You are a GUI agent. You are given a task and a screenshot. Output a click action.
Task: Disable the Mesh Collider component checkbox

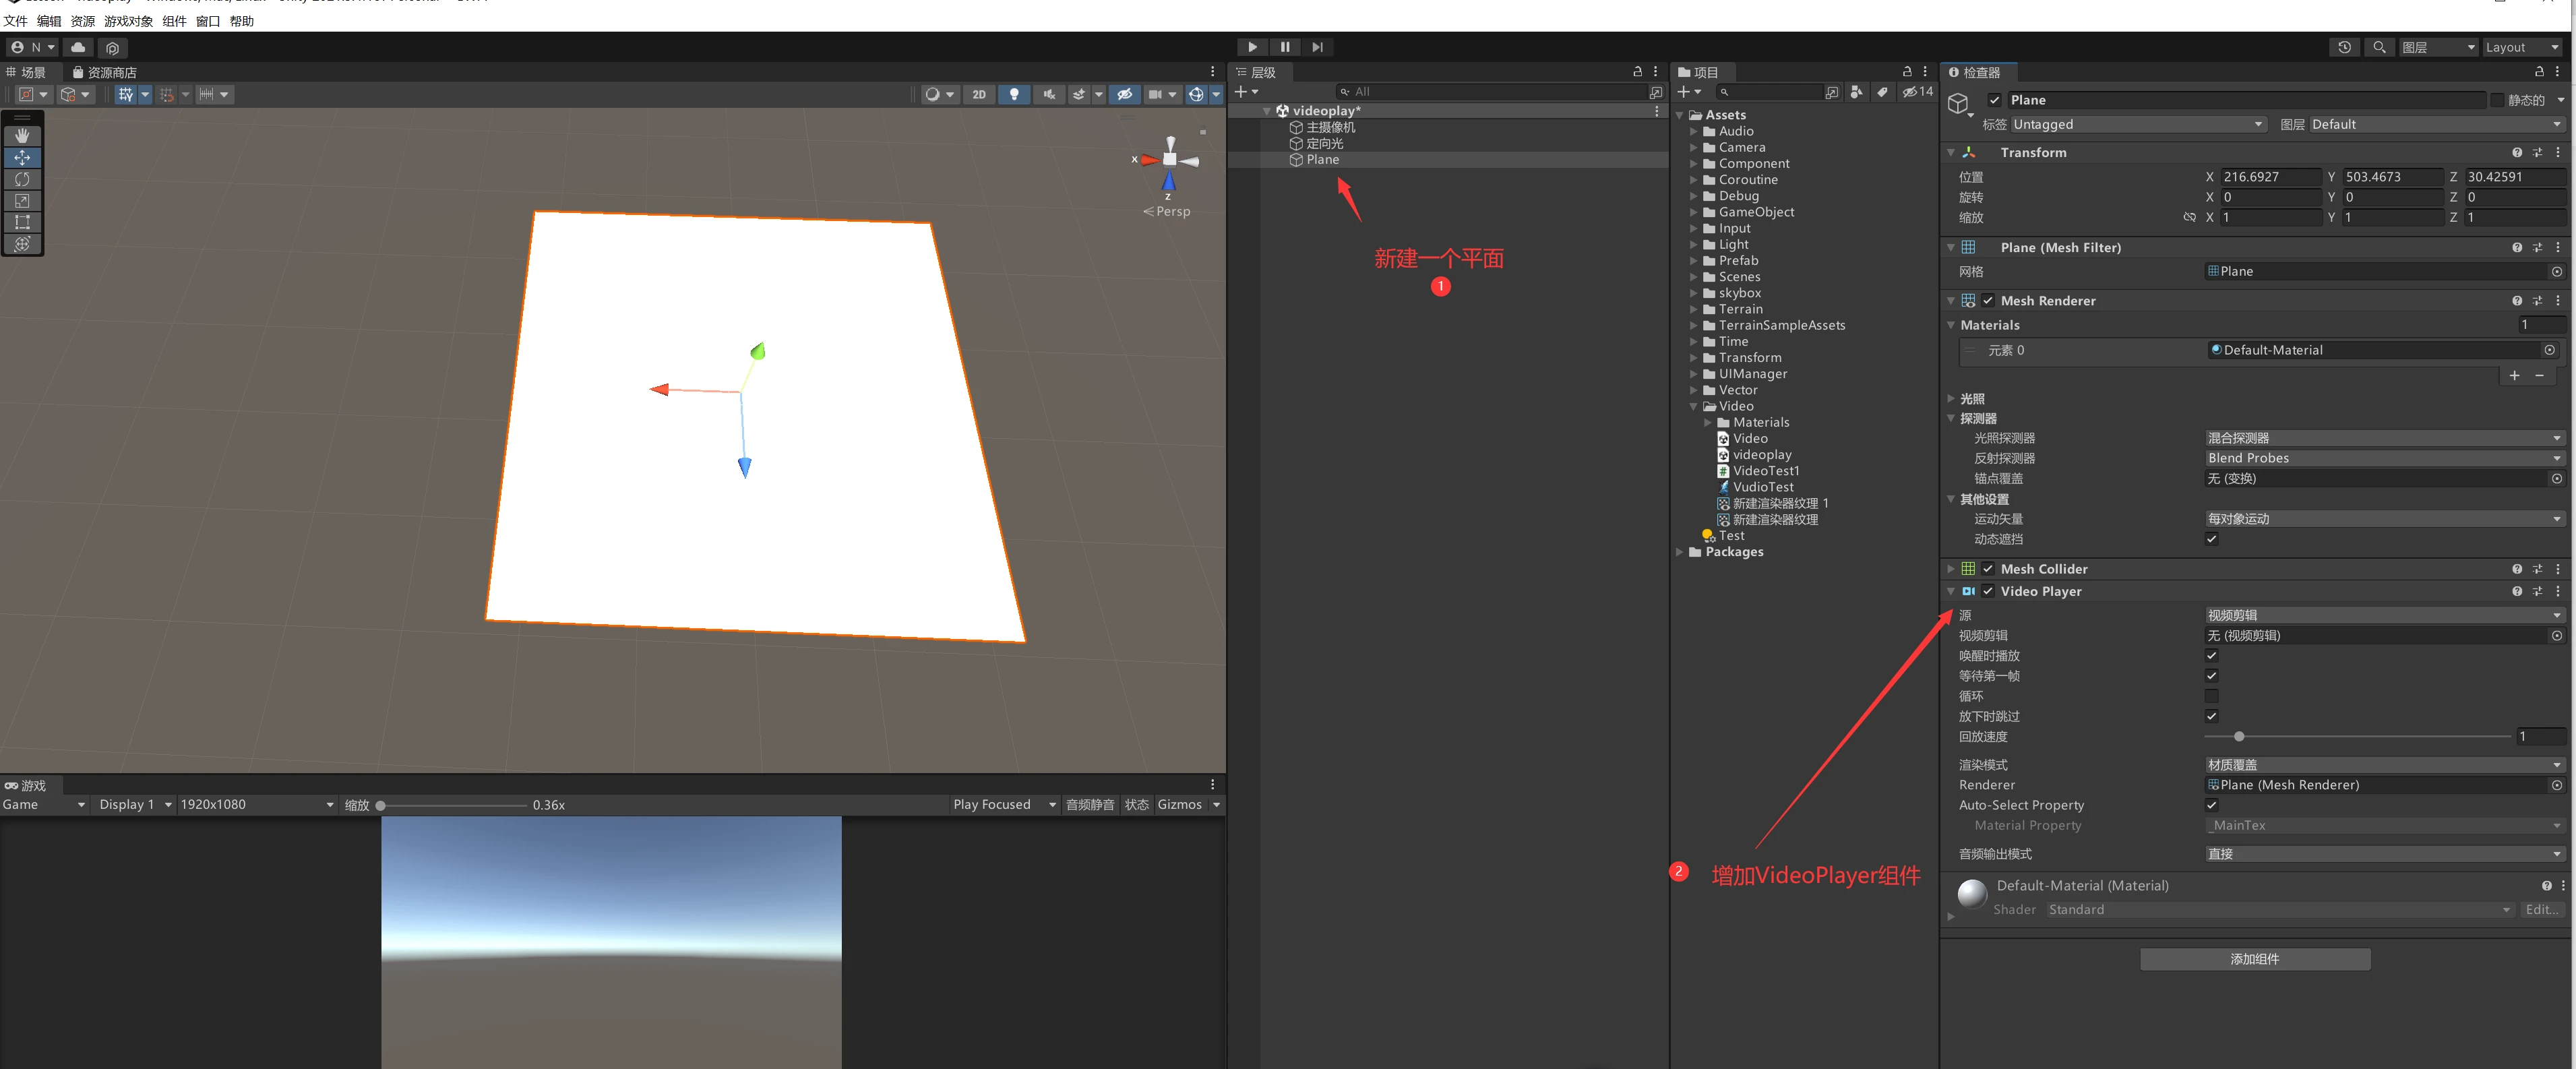(1988, 569)
